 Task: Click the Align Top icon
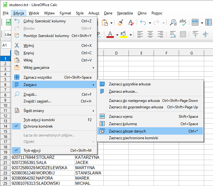(x=195, y=34)
